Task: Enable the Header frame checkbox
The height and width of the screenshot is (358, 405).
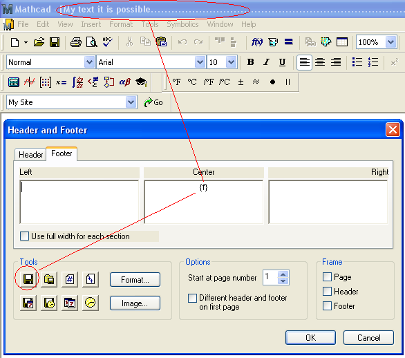Action: 327,292
